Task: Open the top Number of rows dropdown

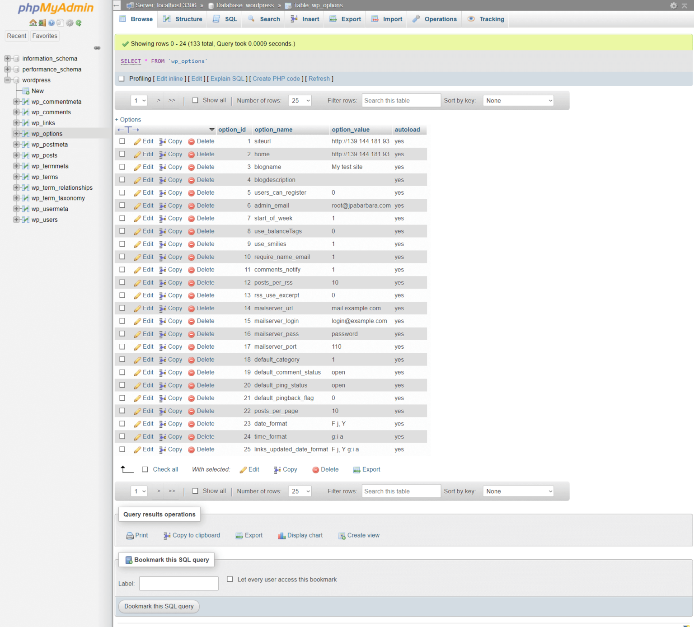Action: coord(300,101)
